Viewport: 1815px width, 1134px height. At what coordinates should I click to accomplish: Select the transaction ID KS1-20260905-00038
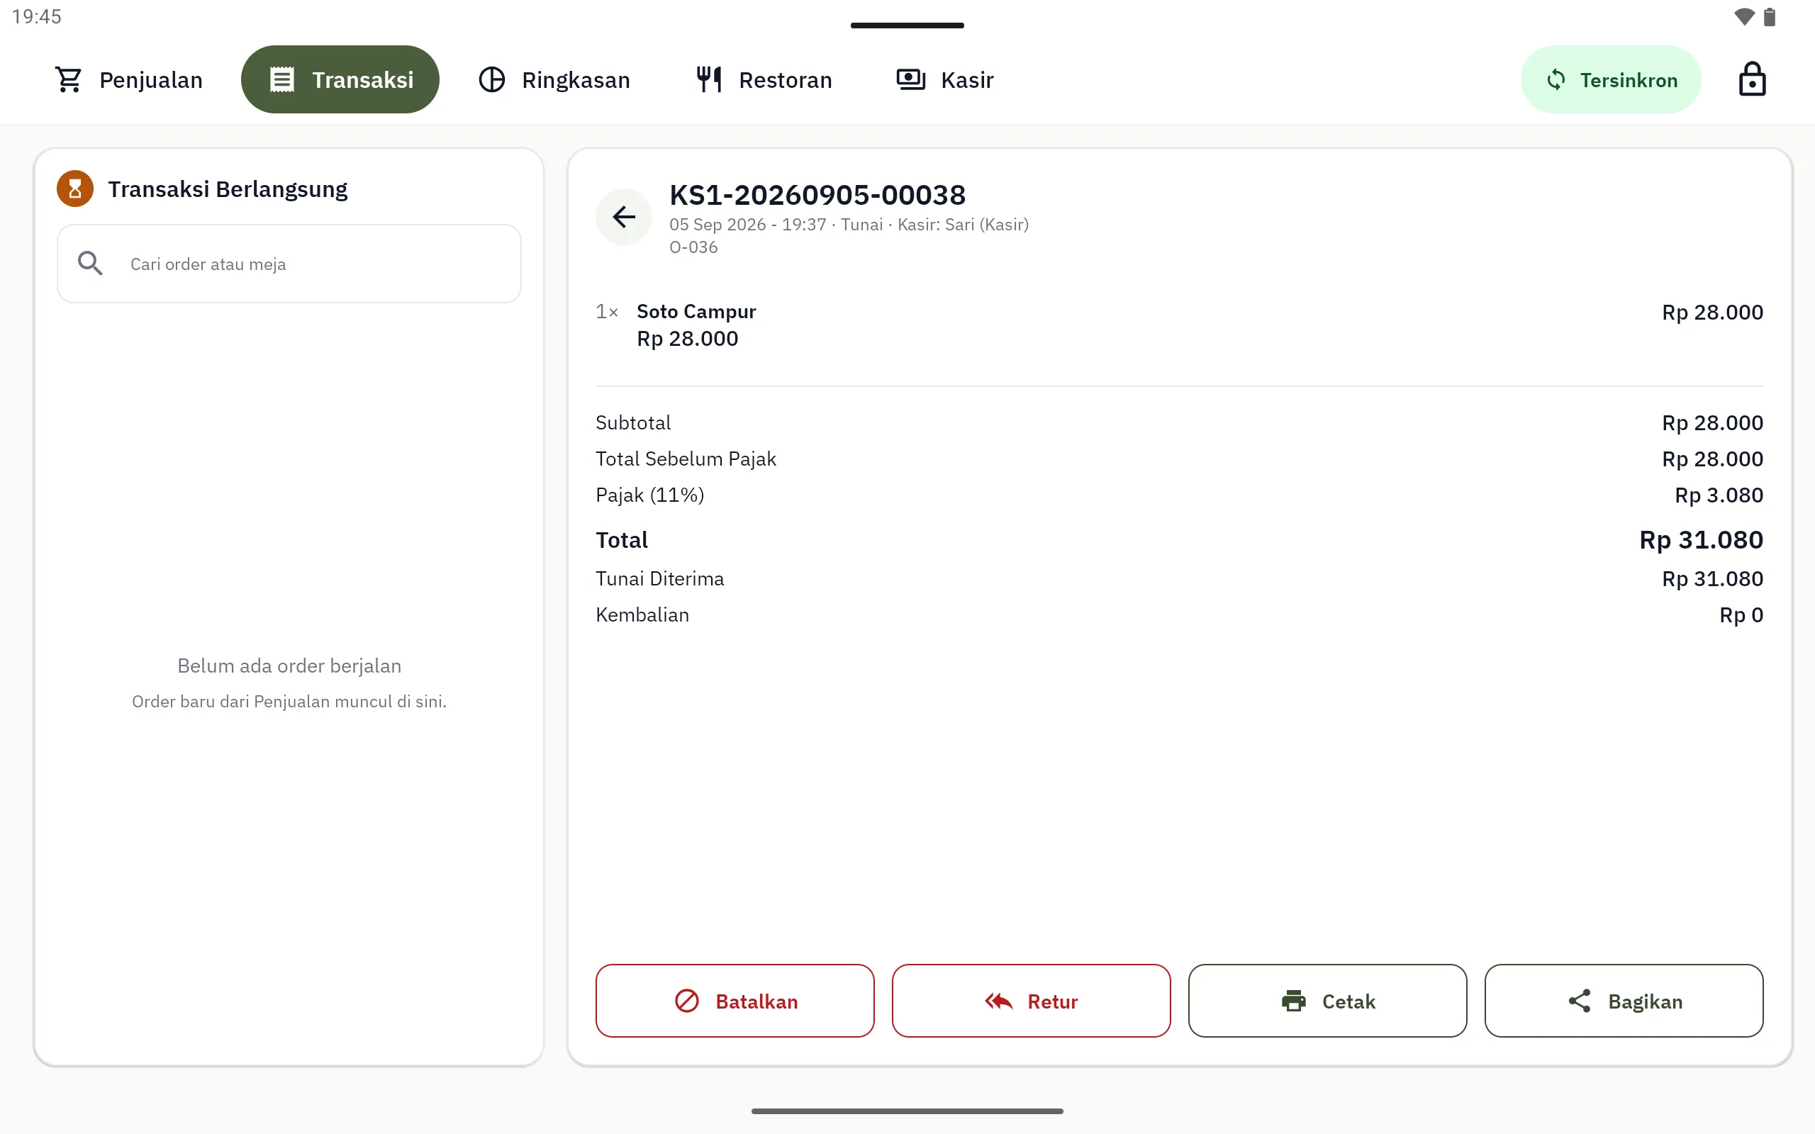(817, 195)
